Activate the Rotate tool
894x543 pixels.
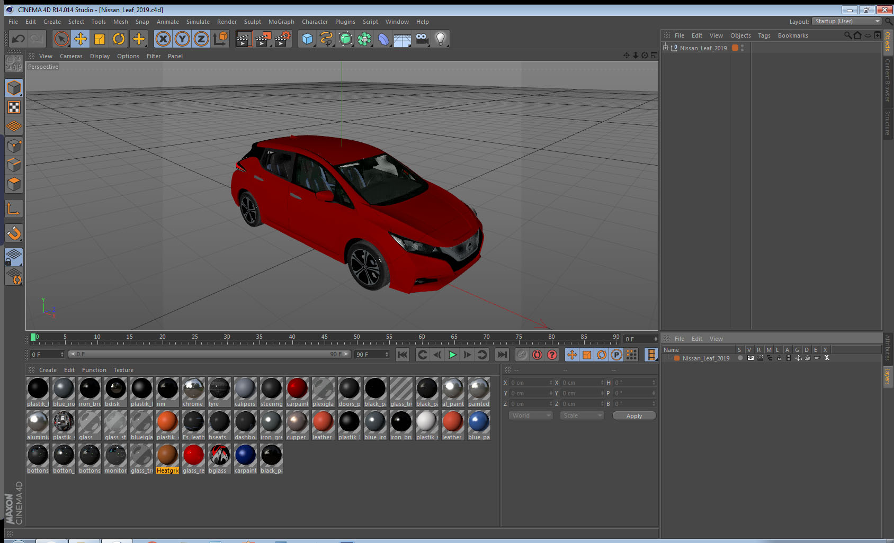[x=119, y=39]
